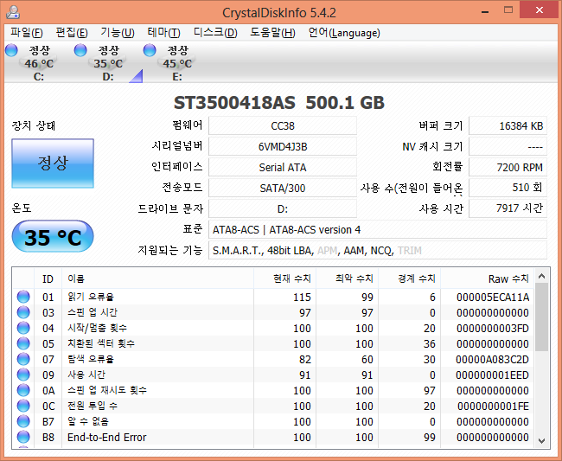Click the serial number field 6VMD4J3B
Screen dimensions: 562x461
tap(283, 147)
